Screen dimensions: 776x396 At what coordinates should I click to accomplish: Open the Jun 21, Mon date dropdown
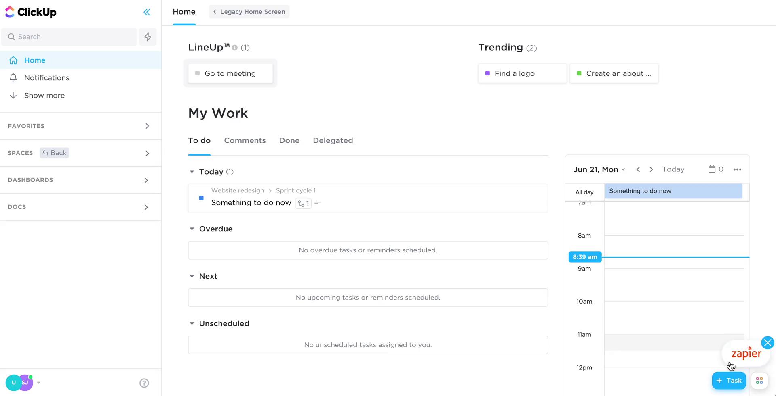599,169
